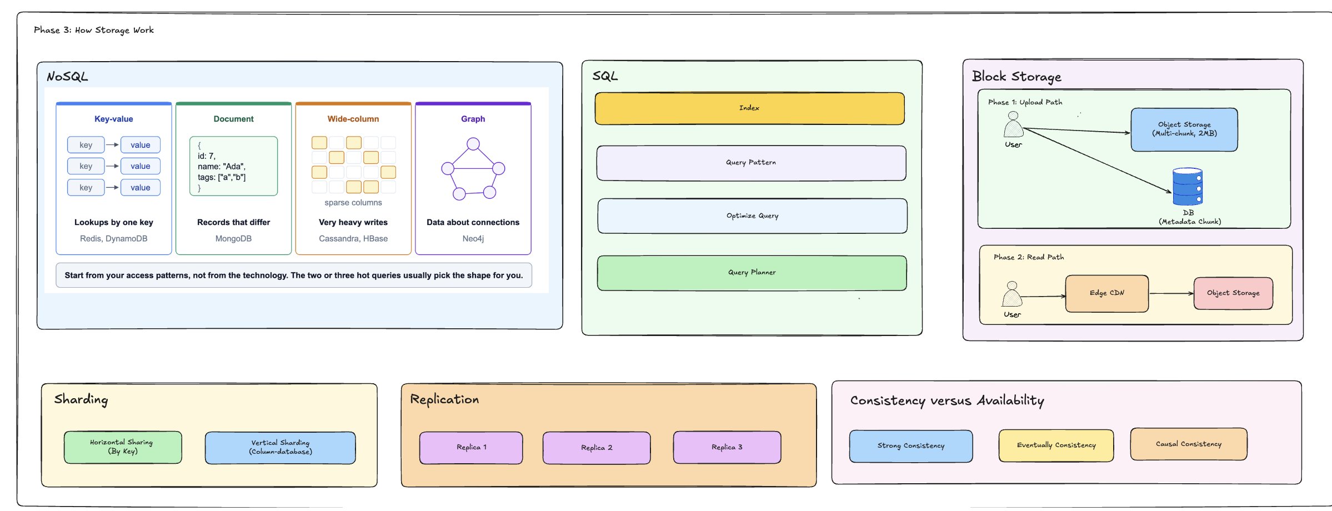Viewport: 1332px width, 511px height.
Task: Click the top key box in Key-value card
Action: [x=86, y=145]
